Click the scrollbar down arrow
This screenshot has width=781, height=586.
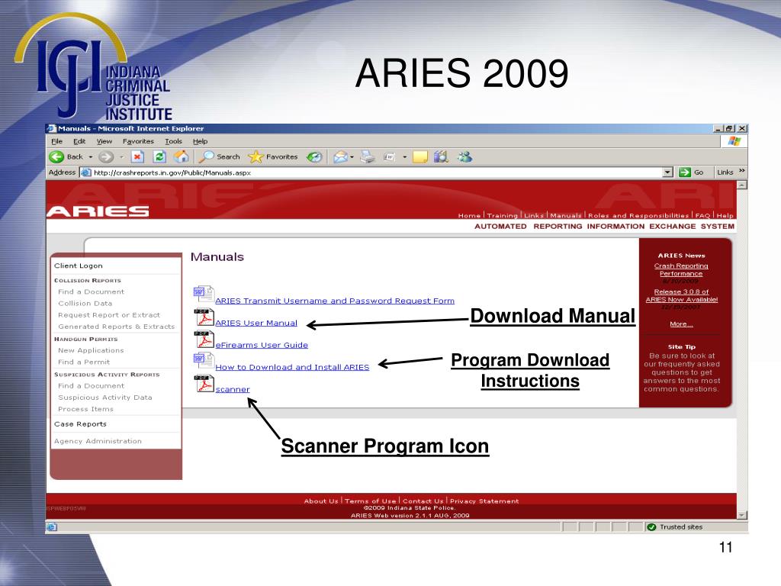[742, 515]
